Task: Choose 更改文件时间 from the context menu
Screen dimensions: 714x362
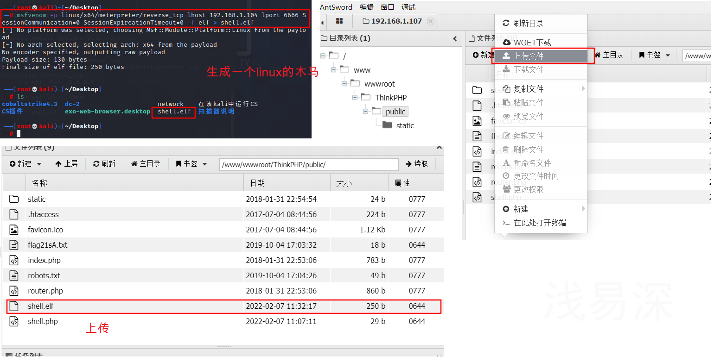Action: [541, 176]
